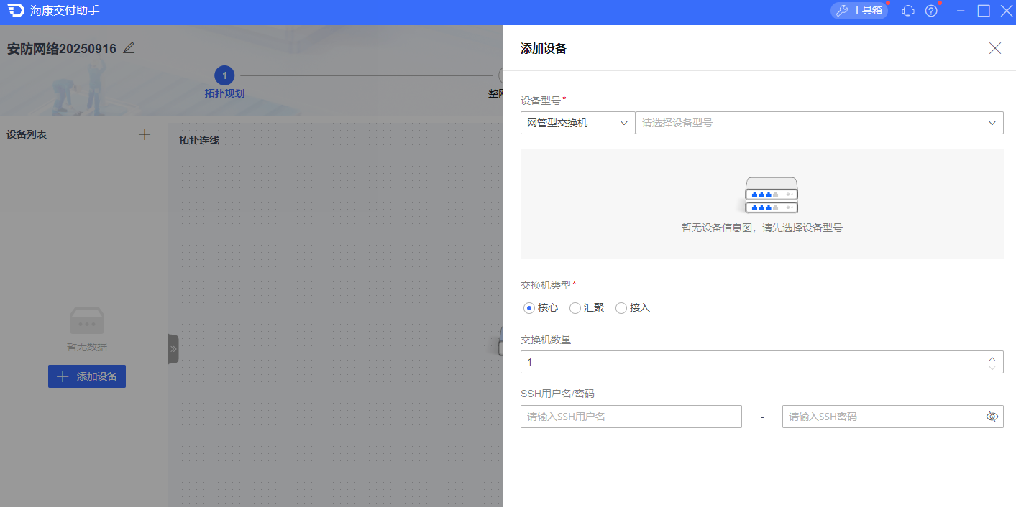Open the 网管型交换机 device category dropdown

tap(578, 123)
